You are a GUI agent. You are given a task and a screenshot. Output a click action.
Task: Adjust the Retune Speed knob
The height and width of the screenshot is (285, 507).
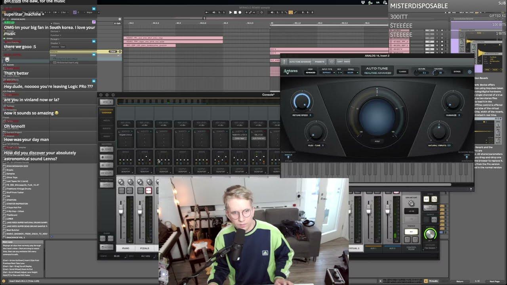pyautogui.click(x=302, y=102)
